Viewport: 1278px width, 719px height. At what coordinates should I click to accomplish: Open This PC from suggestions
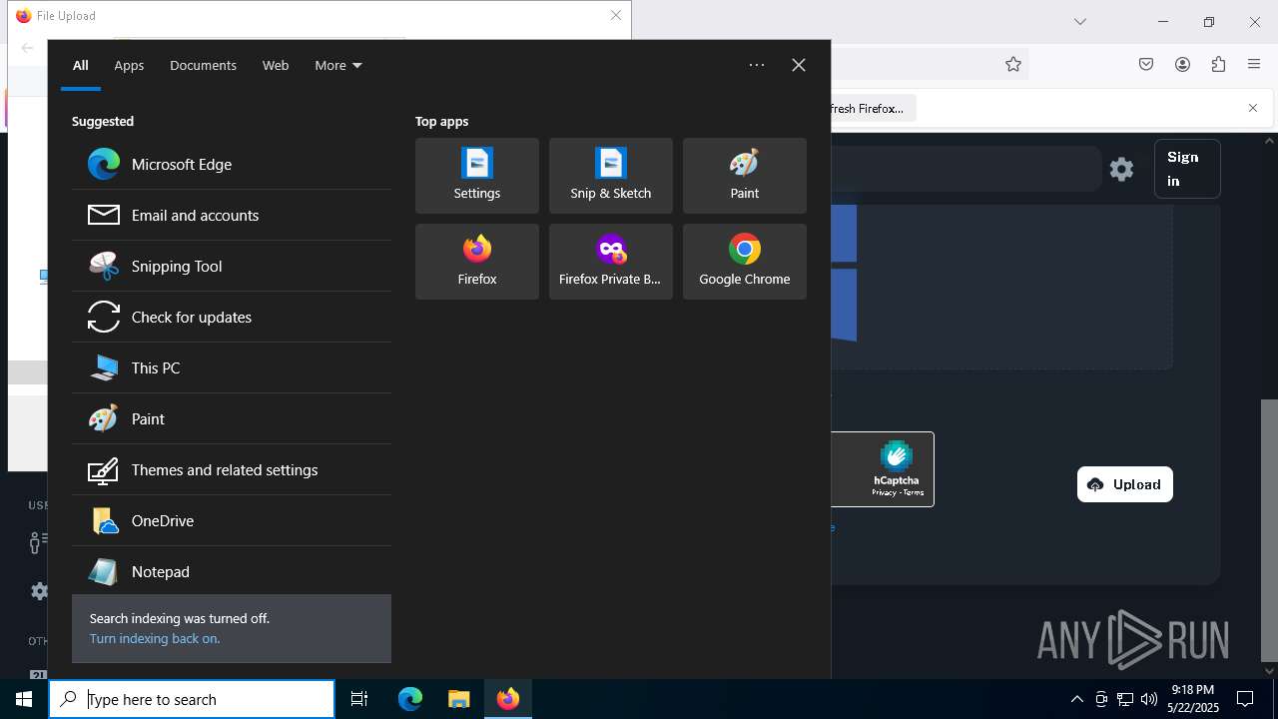232,367
